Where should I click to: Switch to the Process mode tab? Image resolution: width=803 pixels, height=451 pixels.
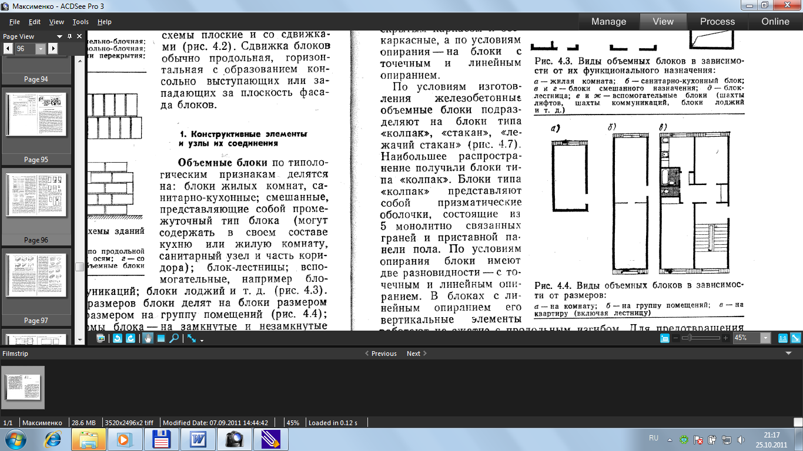(x=717, y=21)
